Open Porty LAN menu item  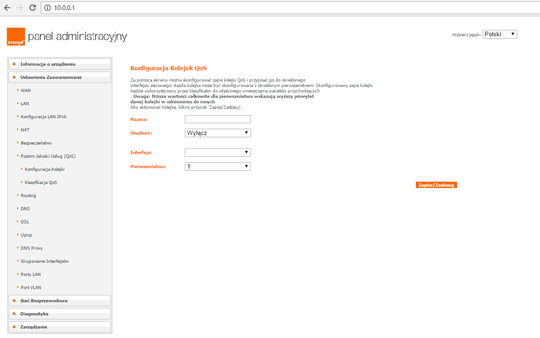click(x=31, y=274)
